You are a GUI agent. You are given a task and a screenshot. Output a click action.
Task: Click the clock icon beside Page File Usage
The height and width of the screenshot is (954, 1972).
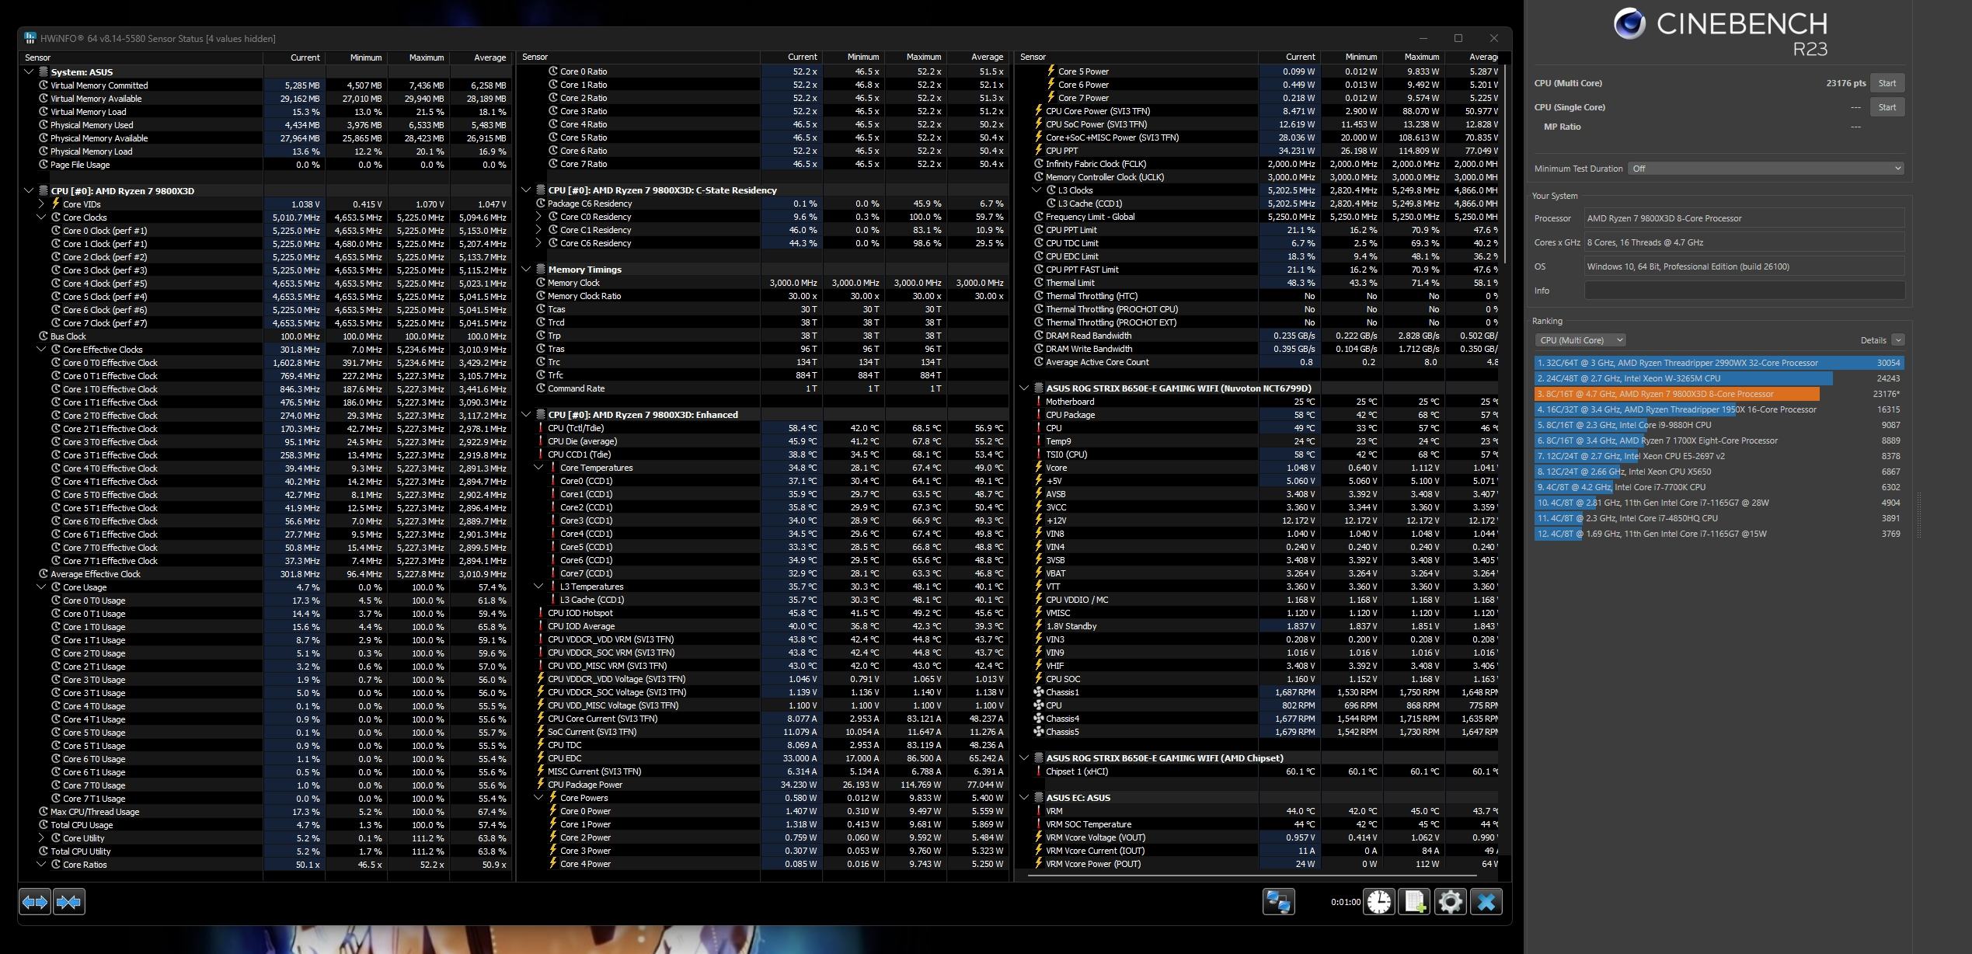(x=44, y=165)
